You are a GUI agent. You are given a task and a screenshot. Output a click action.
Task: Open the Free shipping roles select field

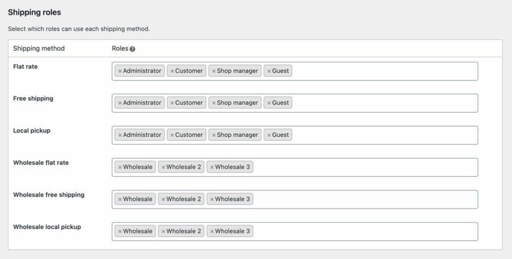coord(381,103)
